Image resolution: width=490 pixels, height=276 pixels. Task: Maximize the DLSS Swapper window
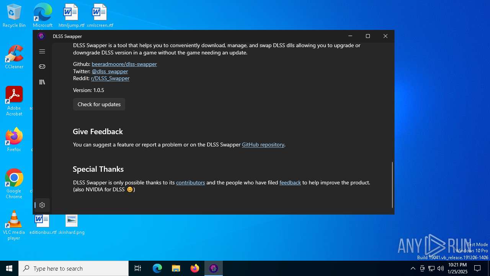click(368, 36)
